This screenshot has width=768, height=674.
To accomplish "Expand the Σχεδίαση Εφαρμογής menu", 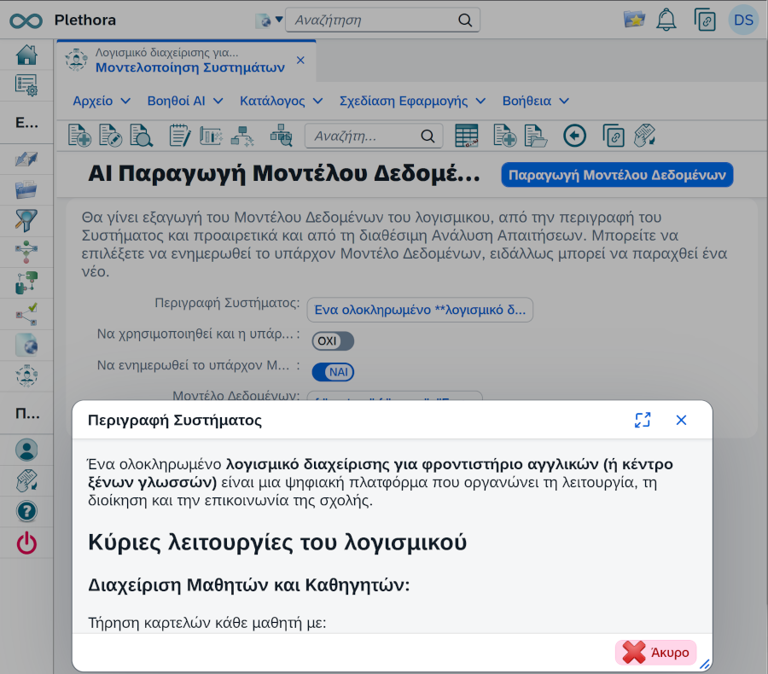I will tap(412, 101).
